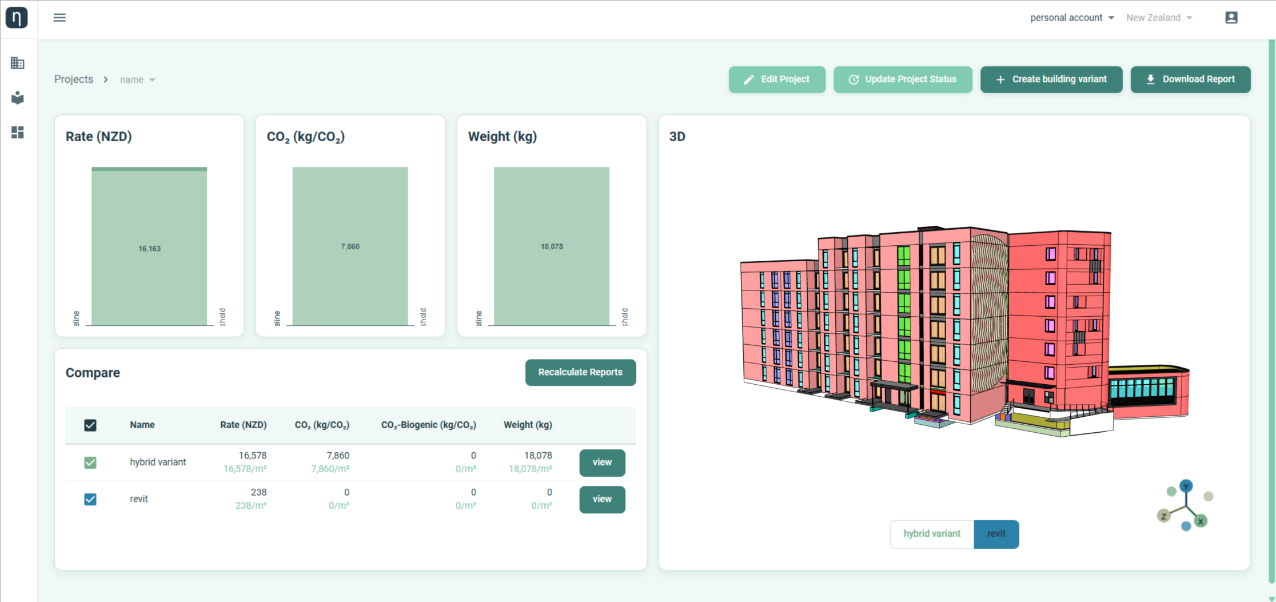Click the Rate (NZD) bar showing 16,163

(x=149, y=248)
